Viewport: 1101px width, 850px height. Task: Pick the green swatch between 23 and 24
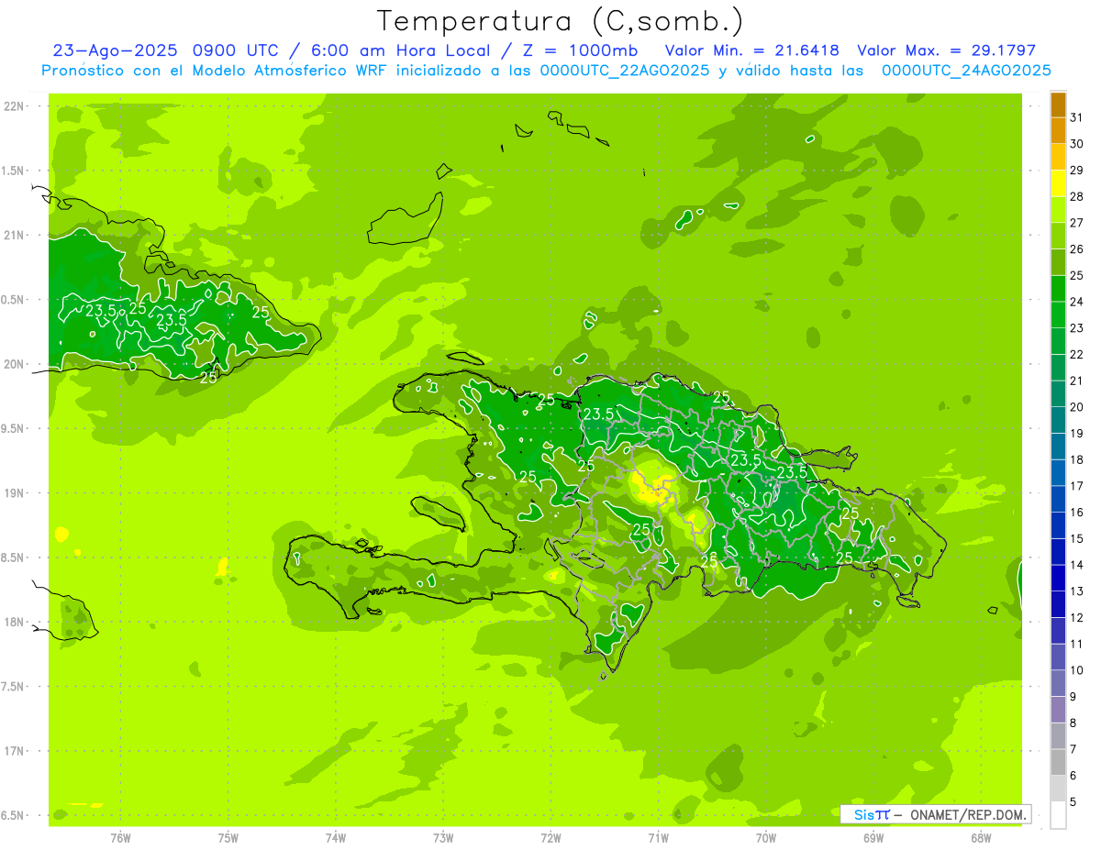tap(1058, 315)
